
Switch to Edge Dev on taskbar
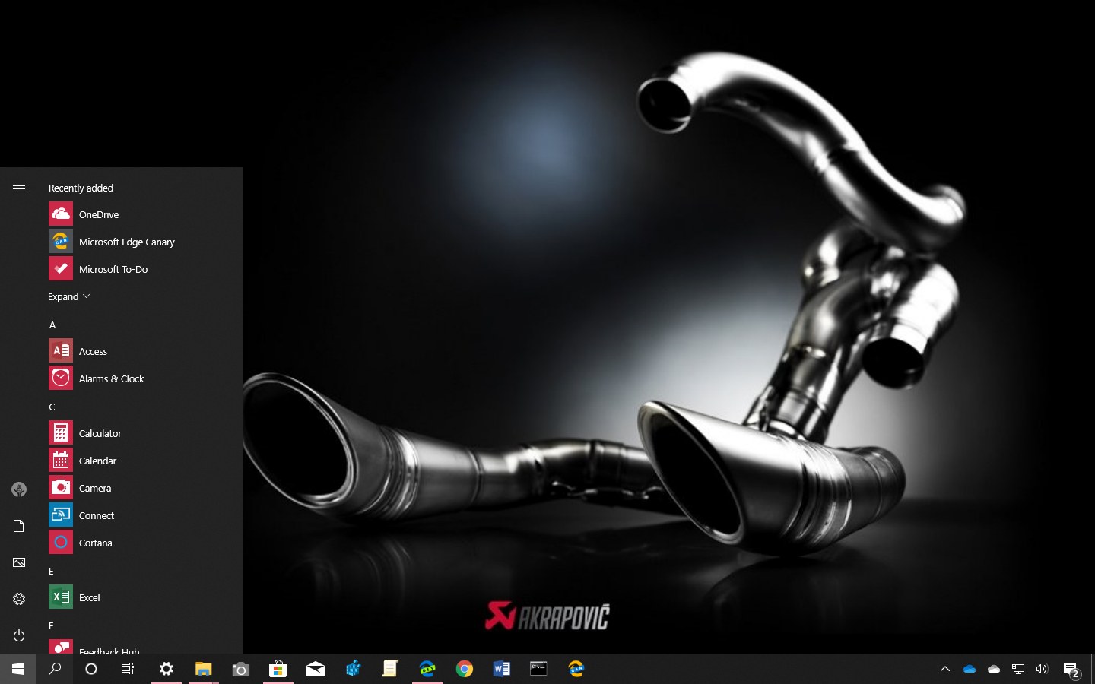[x=427, y=669]
